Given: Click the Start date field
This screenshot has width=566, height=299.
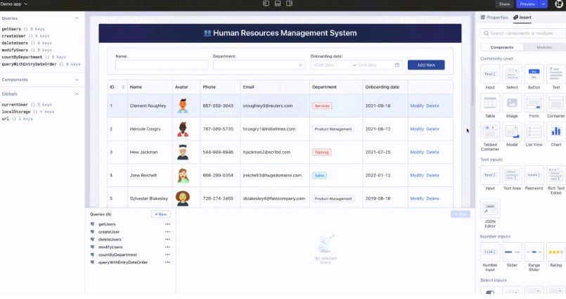Looking at the screenshot, I should point(330,65).
